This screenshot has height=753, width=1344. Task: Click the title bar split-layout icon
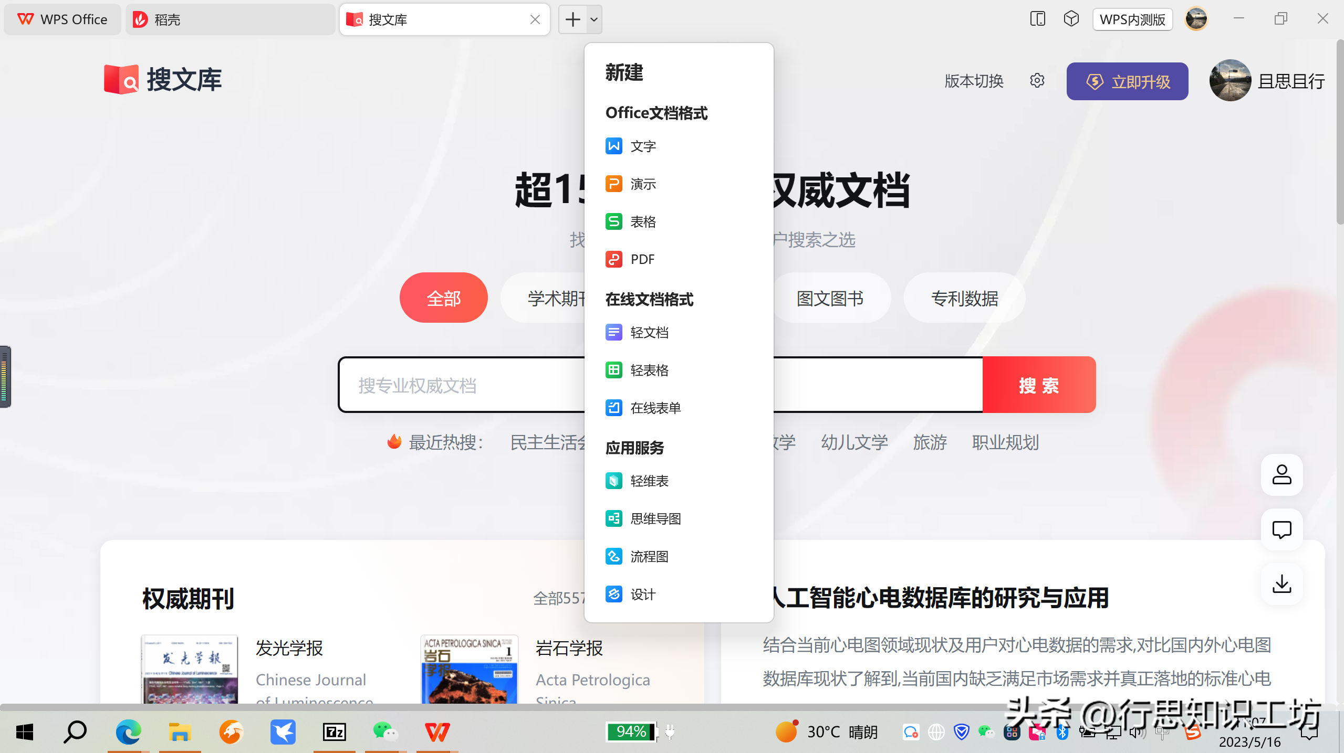1037,19
